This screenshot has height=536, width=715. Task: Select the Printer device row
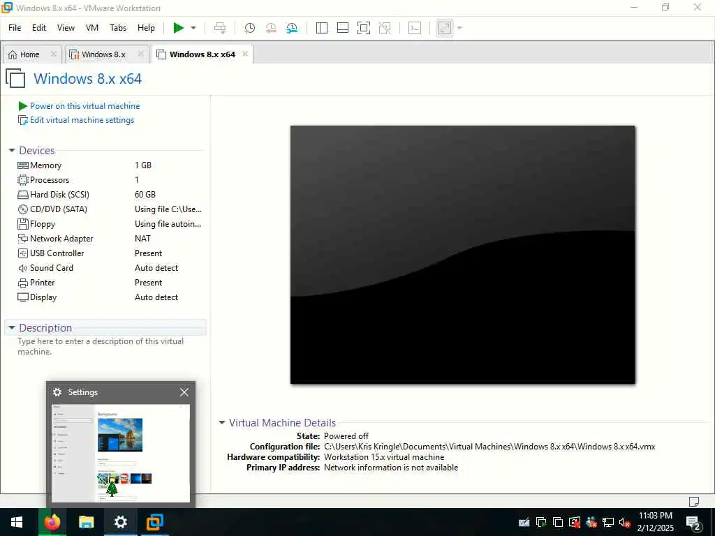(110, 282)
